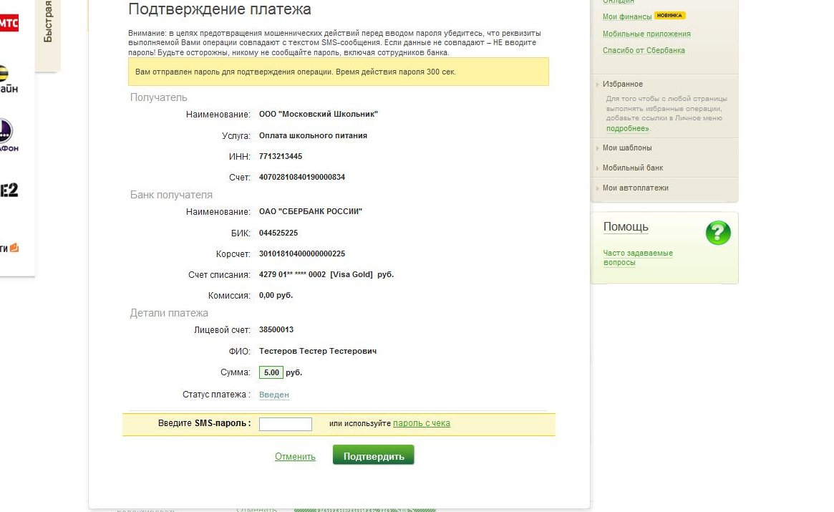Viewport: 834px width, 512px height.
Task: Expand the Мои шаблоны section
Action: point(626,148)
